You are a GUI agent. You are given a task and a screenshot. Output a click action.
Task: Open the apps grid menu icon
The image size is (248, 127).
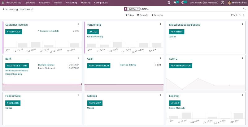[x=3, y=2]
